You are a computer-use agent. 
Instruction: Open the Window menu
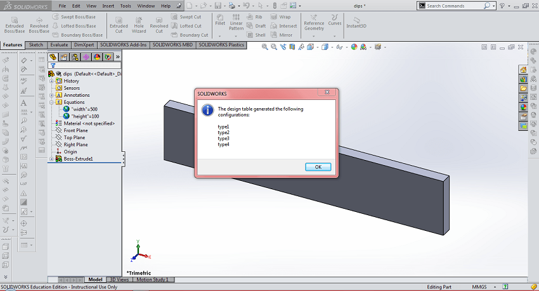tap(146, 6)
